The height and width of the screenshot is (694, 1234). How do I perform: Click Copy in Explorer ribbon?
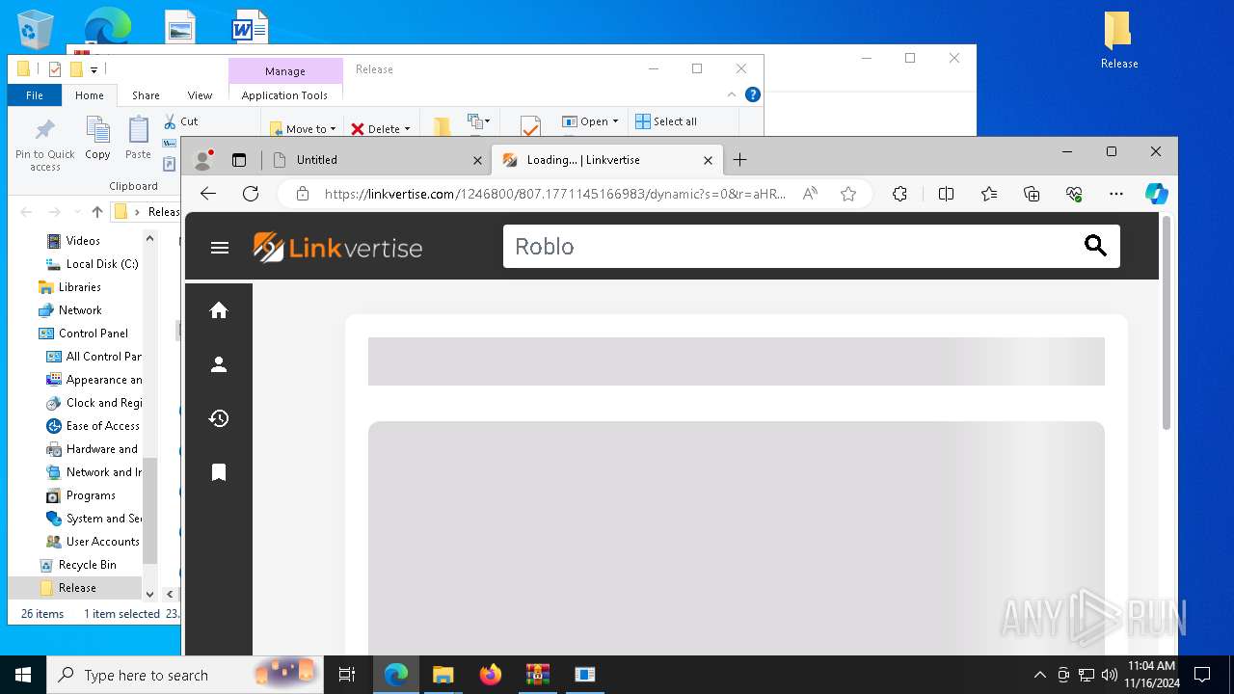coord(97,138)
